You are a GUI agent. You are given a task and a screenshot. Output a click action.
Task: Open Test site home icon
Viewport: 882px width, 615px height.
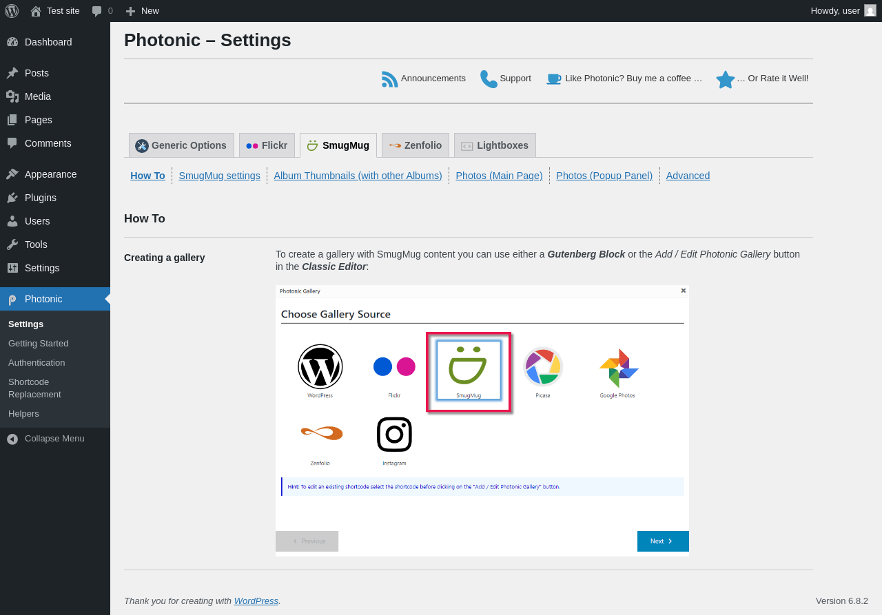click(36, 11)
